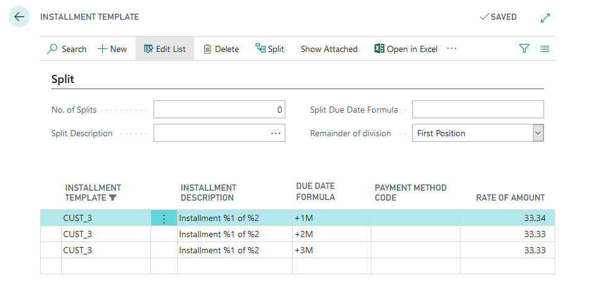Sort by the Rate of Amount column header
Viewport: 593px width, 291px height.
pos(510,198)
